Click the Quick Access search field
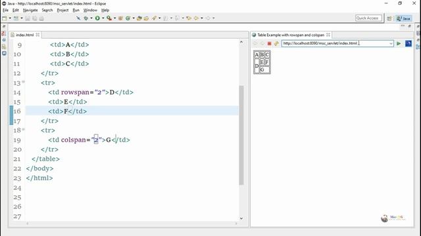This screenshot has width=421, height=236. [x=368, y=18]
